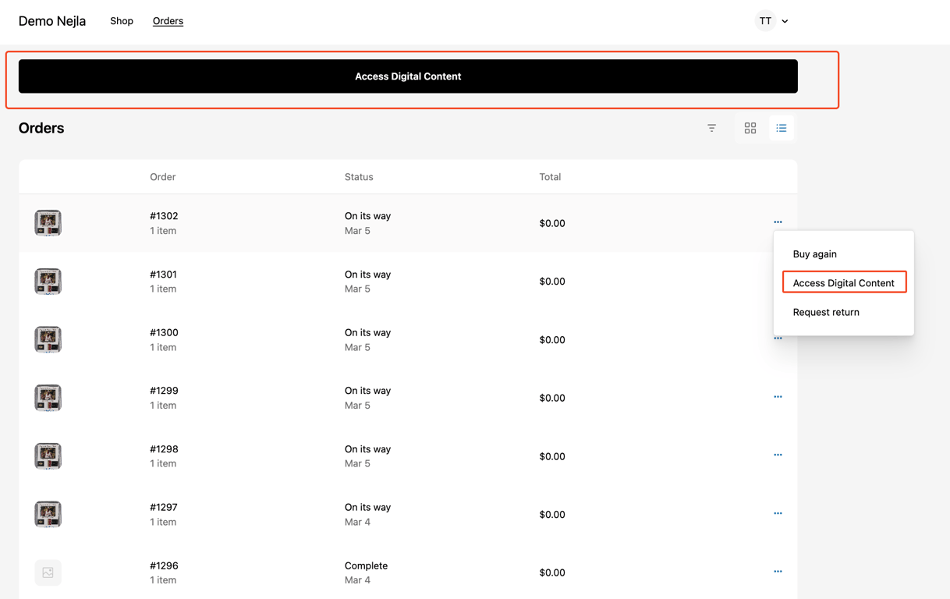Click the $0.00 total for order #1300
Viewport: 950px width, 599px height.
pos(552,340)
